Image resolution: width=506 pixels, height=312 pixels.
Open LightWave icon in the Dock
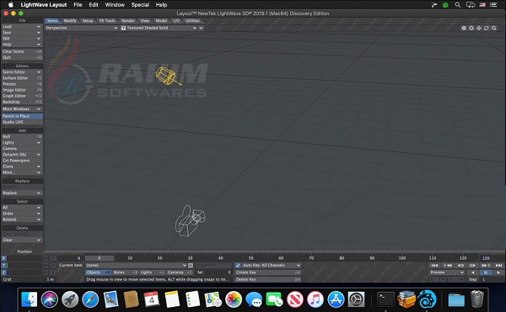point(427,299)
